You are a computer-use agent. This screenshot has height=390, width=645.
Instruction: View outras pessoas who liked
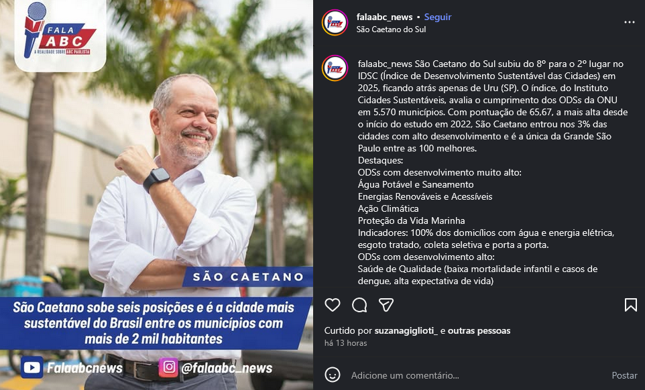pos(479,330)
